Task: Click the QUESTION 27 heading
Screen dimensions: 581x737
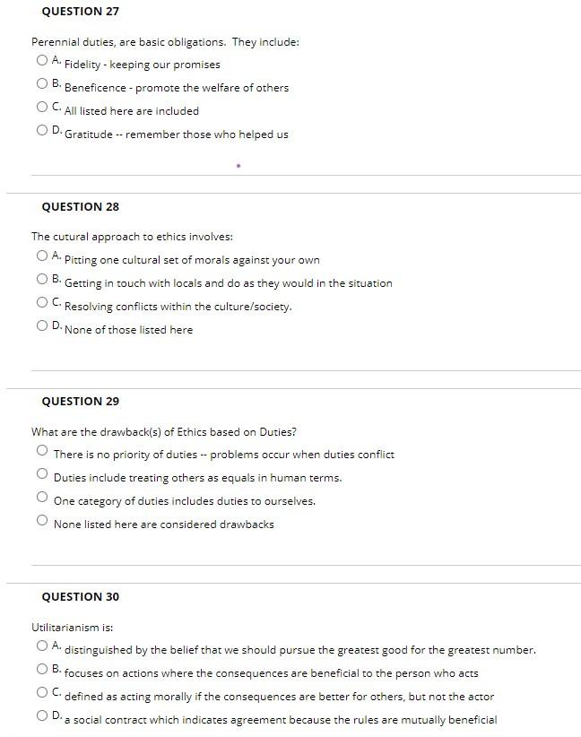Action: (x=80, y=11)
